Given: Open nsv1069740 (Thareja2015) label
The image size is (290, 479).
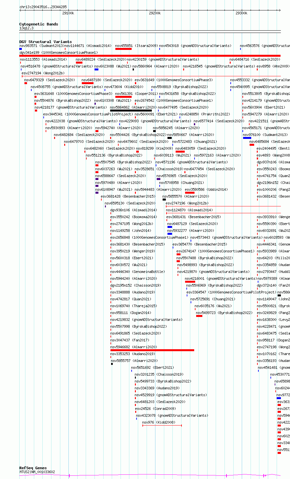Looking at the screenshot, I should tap(134, 306).
